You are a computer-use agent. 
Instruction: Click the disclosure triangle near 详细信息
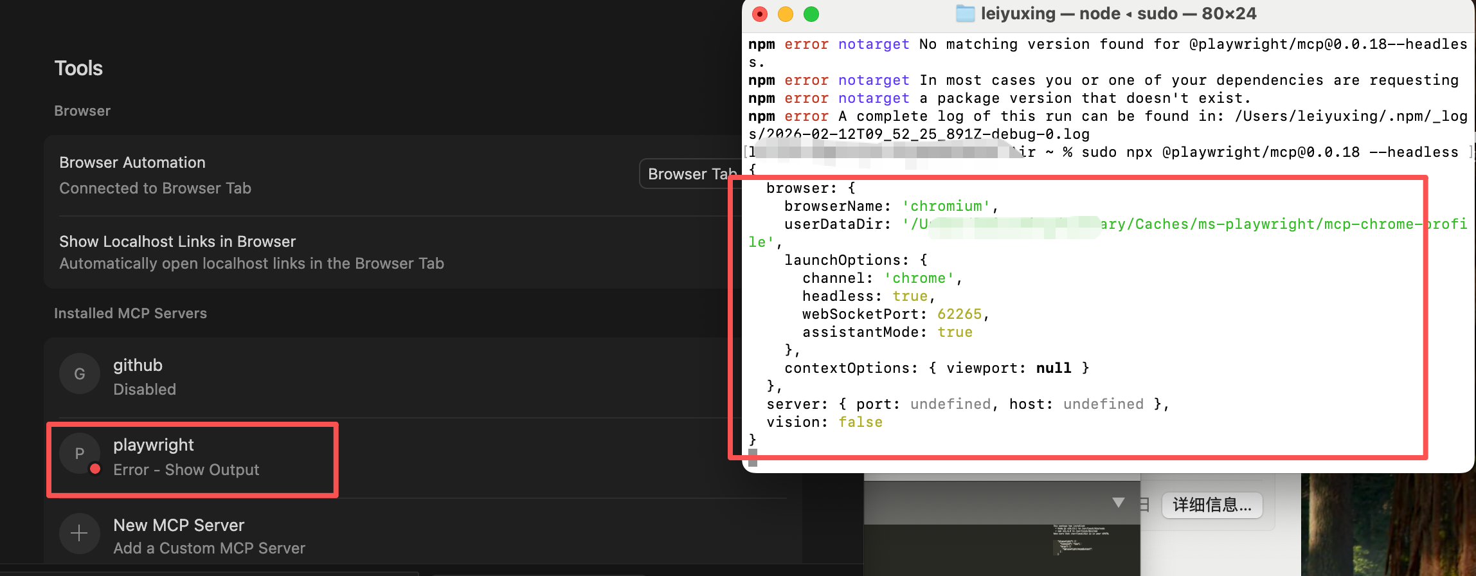(x=1119, y=503)
